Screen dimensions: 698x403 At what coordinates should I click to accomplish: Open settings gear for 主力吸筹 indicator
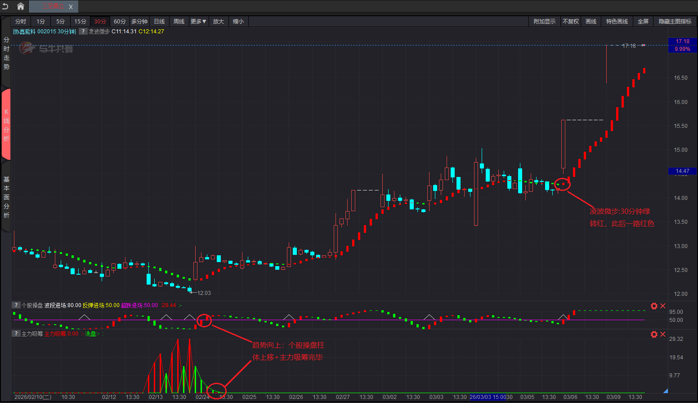654,334
